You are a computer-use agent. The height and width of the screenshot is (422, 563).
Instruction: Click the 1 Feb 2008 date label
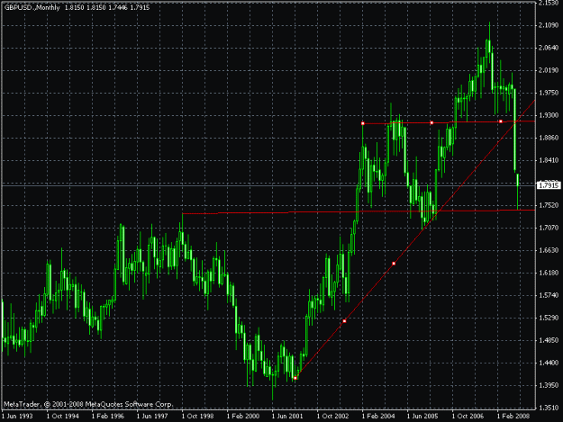[513, 417]
